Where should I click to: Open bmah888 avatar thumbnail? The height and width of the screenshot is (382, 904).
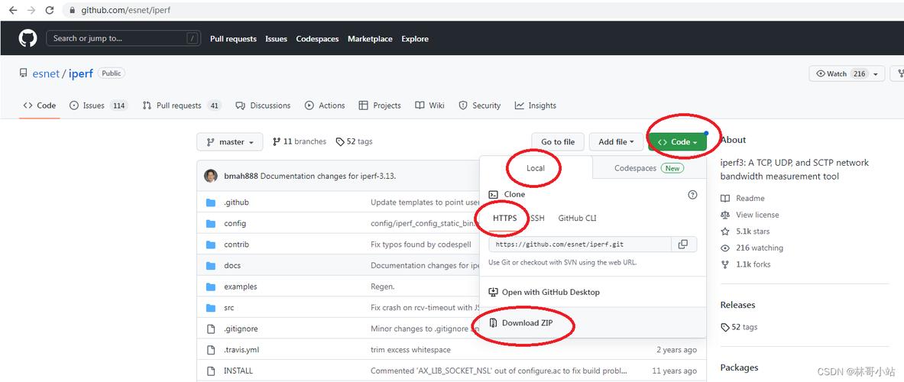coord(211,176)
